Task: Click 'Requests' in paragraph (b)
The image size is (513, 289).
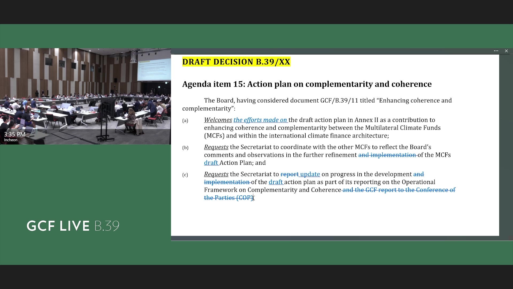Action: point(216,147)
